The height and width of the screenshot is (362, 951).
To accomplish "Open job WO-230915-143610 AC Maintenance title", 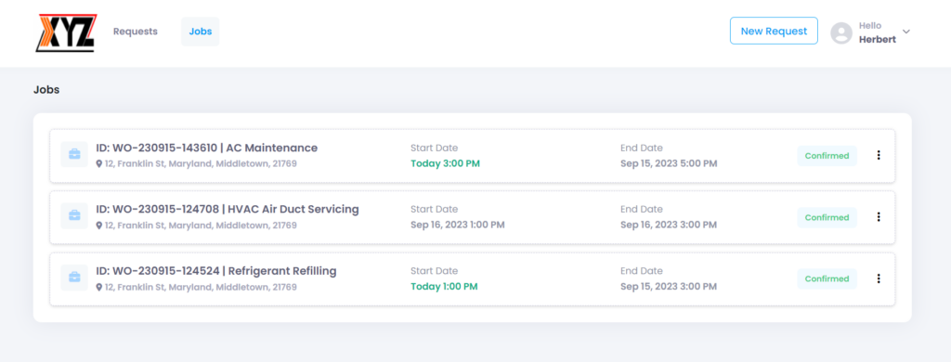I will pos(207,148).
